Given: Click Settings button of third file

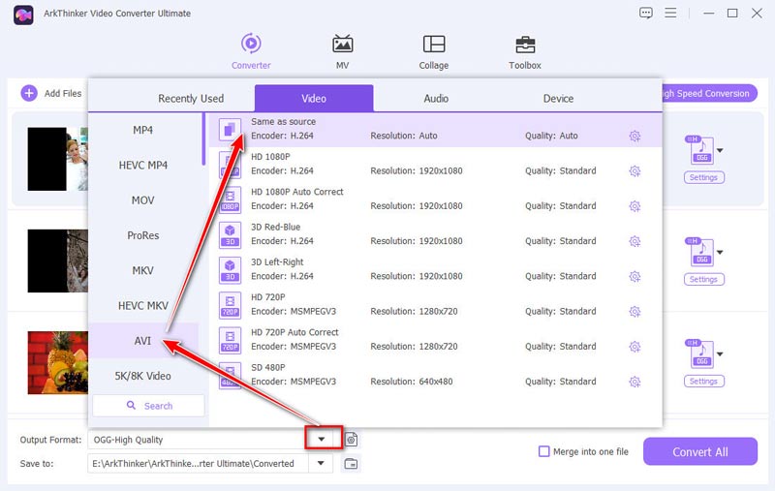Looking at the screenshot, I should click(x=704, y=381).
